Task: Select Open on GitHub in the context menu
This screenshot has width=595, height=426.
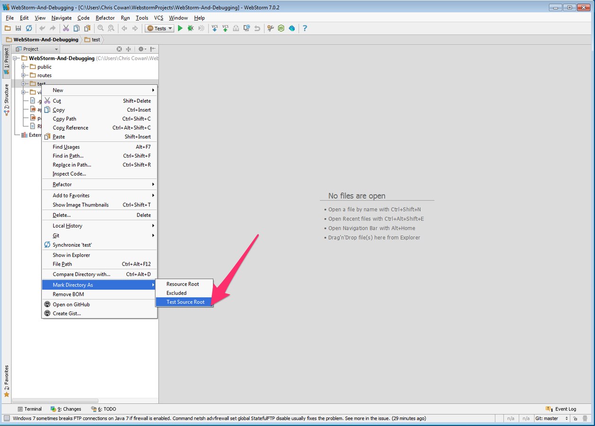Action: point(99,305)
